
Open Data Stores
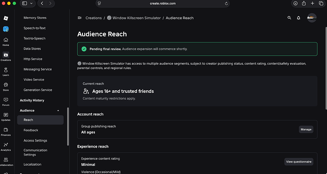click(x=32, y=49)
